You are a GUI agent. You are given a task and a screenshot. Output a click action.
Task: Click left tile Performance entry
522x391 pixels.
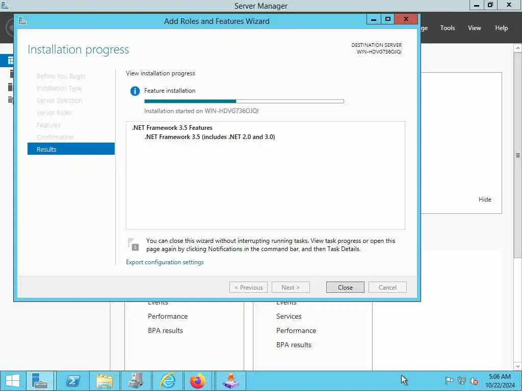pyautogui.click(x=168, y=316)
